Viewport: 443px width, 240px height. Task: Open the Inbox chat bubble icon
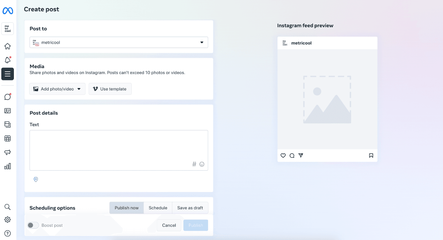[7, 97]
